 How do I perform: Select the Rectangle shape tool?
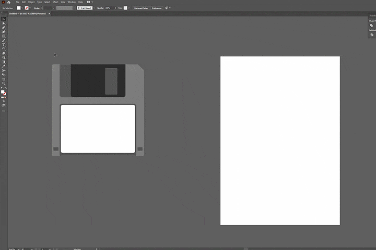click(4, 36)
